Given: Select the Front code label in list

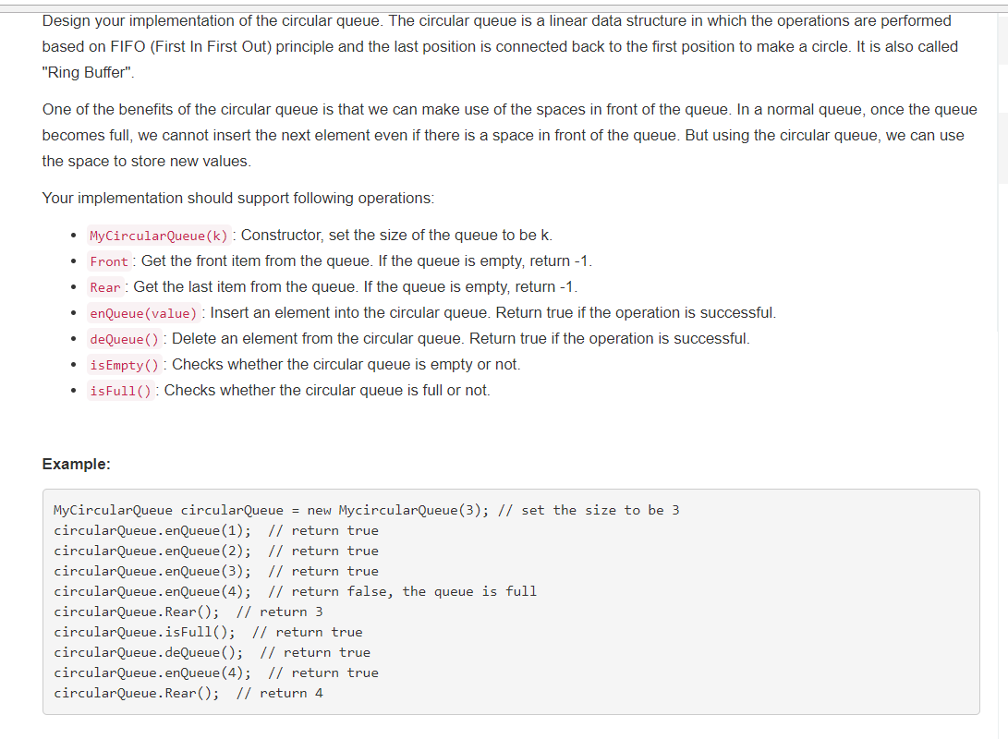Looking at the screenshot, I should click(109, 261).
